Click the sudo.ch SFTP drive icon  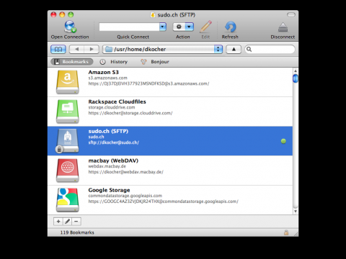(68, 141)
